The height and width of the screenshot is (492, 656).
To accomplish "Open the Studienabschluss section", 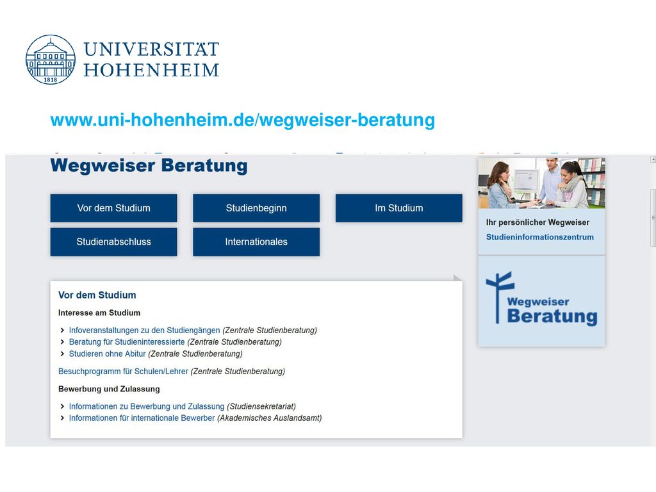I will [114, 242].
